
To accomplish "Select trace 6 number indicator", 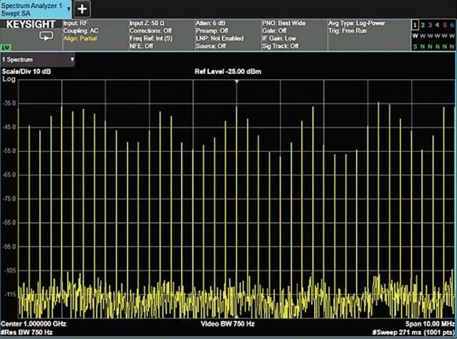I will (x=452, y=24).
